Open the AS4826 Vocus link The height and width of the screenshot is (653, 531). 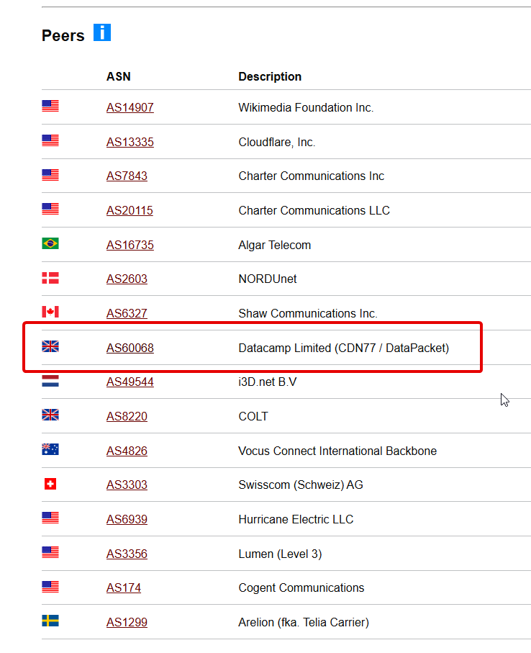[x=127, y=451]
